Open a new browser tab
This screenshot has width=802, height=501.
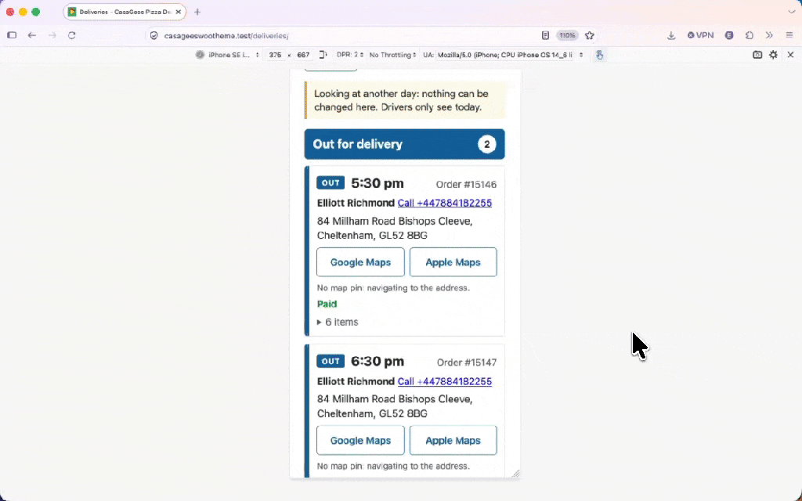click(197, 12)
